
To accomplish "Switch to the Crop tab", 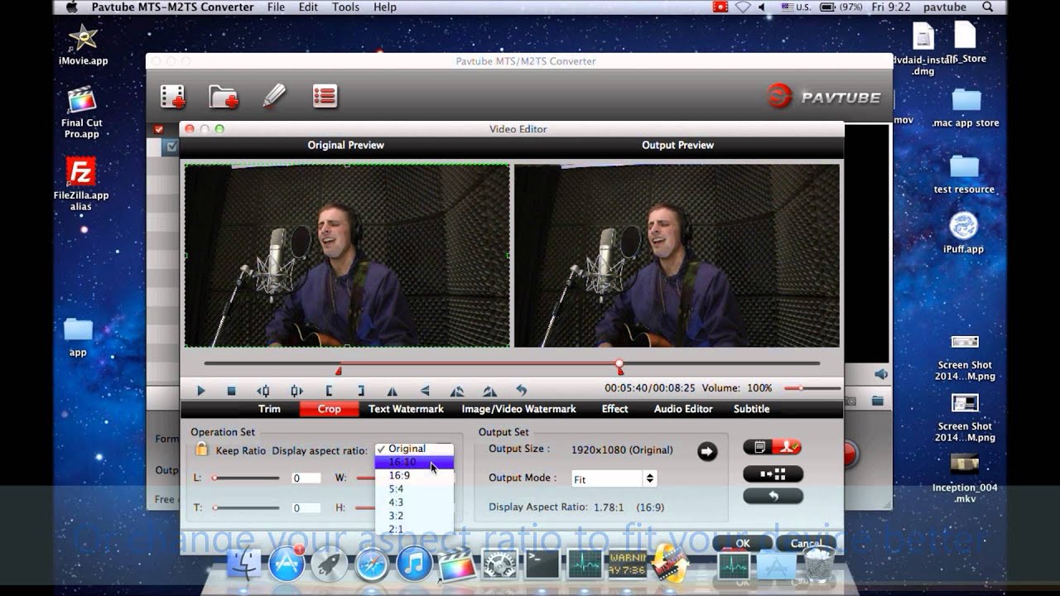I will point(329,409).
